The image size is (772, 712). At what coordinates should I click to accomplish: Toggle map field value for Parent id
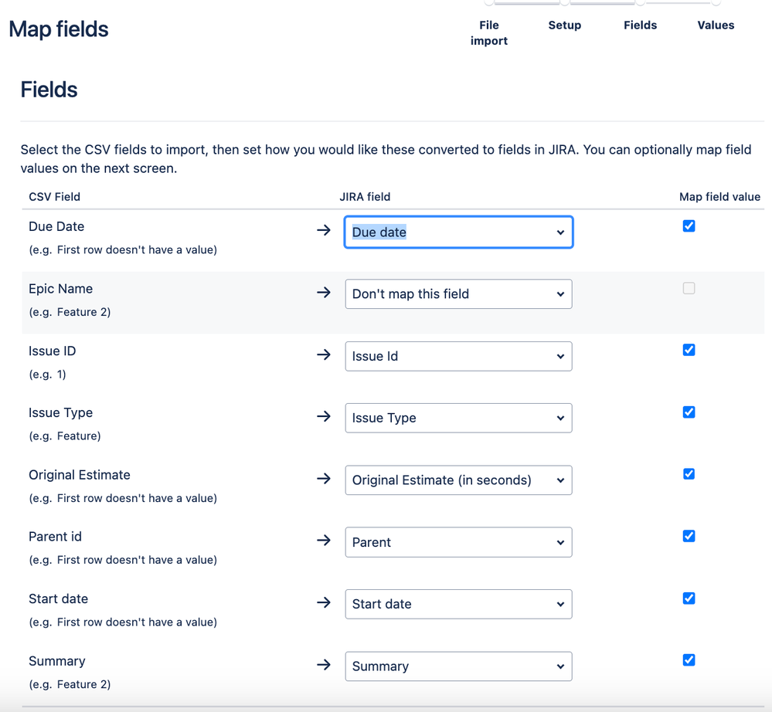coord(689,536)
